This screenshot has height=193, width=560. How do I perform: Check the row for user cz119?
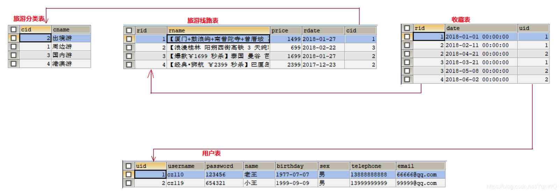click(x=129, y=183)
